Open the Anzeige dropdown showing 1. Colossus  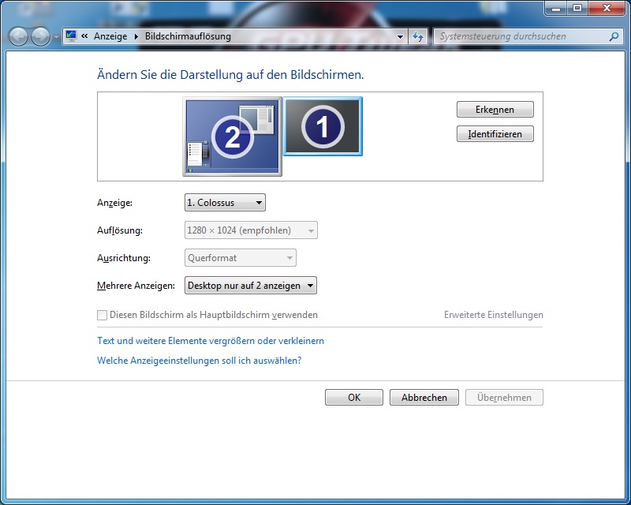[x=225, y=203]
